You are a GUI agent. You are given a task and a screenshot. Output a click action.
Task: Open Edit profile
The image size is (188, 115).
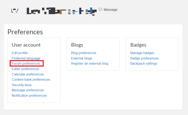(20, 53)
